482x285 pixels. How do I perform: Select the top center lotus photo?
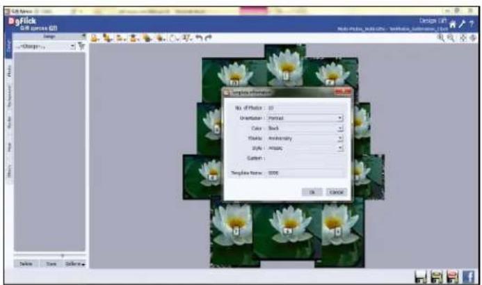285,66
